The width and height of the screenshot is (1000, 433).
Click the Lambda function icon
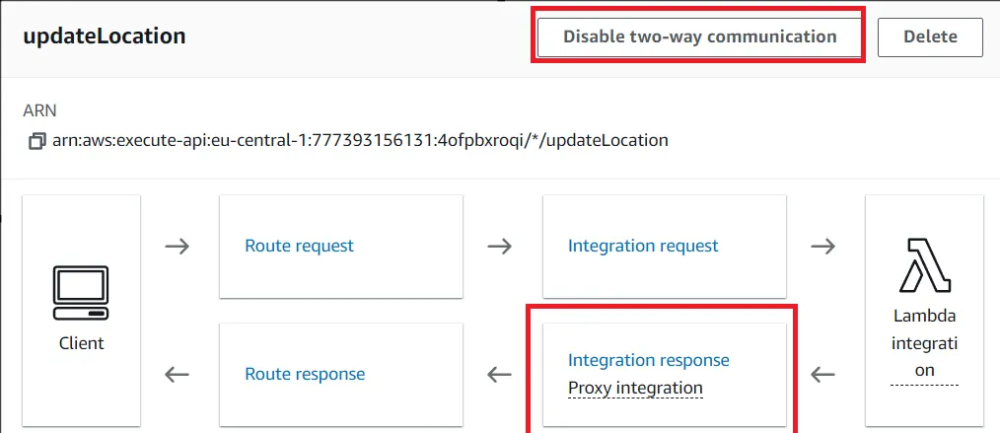pyautogui.click(x=925, y=265)
